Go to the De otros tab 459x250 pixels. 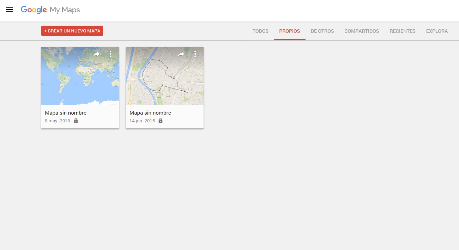click(x=322, y=31)
